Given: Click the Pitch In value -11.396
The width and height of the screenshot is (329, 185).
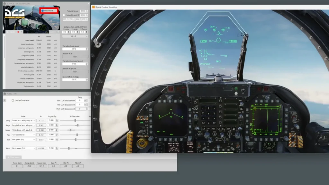Looking at the screenshot, I should (41, 148).
